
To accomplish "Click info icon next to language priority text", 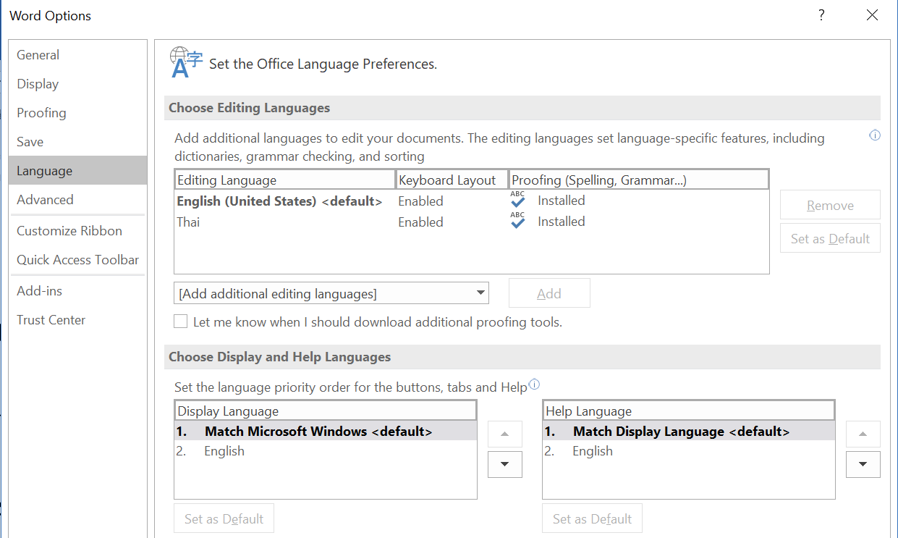I will click(x=535, y=384).
